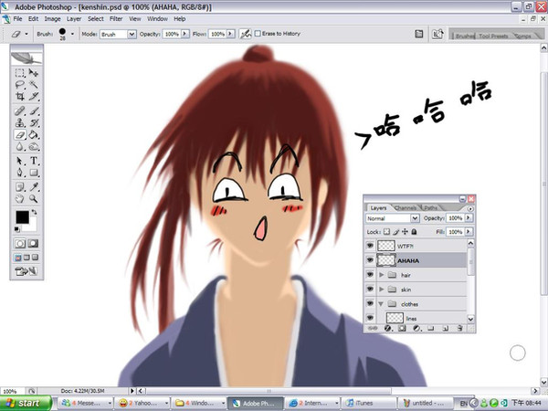The image size is (548, 411).
Task: Select the Healing Brush tool
Action: pos(20,111)
